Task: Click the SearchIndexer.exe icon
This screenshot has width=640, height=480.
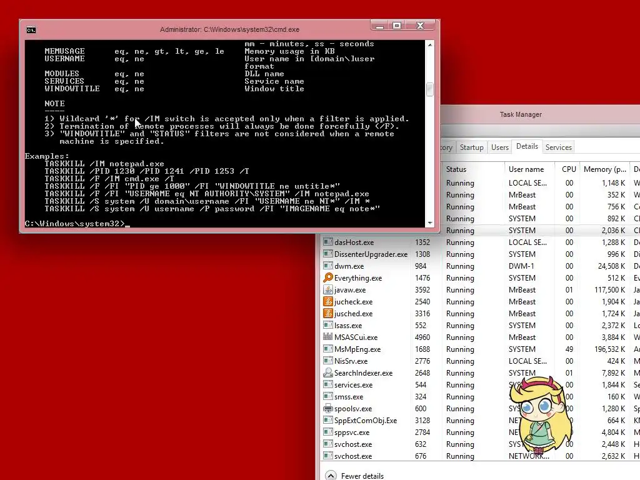Action: [x=327, y=372]
